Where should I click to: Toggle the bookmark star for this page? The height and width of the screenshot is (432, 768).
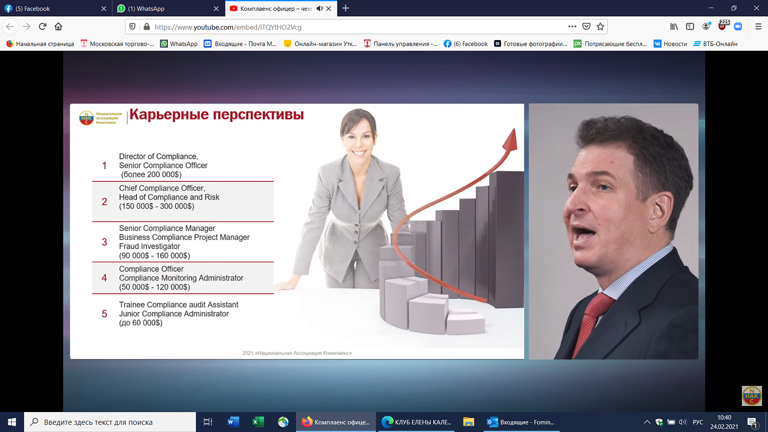click(x=600, y=27)
